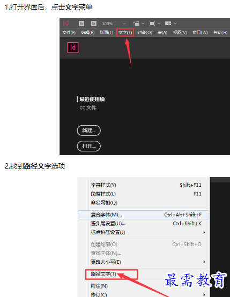Open the 版面(L) menu
The width and height of the screenshot is (230, 297).
107,33
